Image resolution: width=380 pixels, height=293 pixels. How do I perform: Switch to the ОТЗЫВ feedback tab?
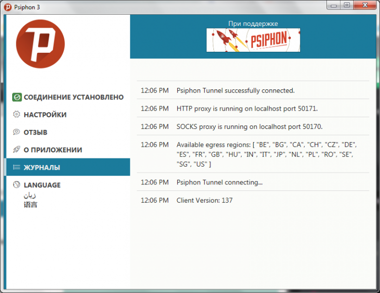tap(35, 132)
